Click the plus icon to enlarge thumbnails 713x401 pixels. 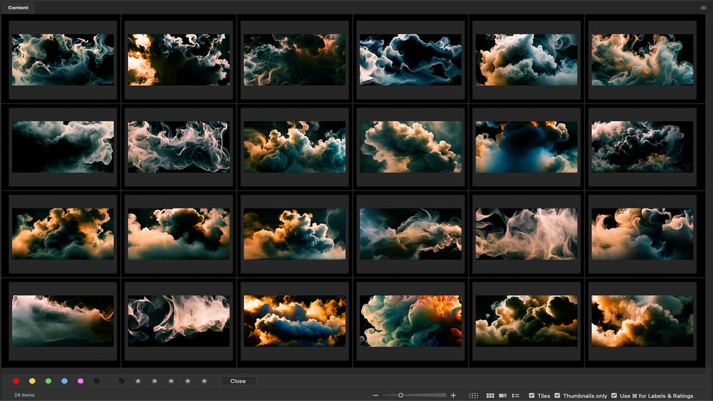[453, 395]
